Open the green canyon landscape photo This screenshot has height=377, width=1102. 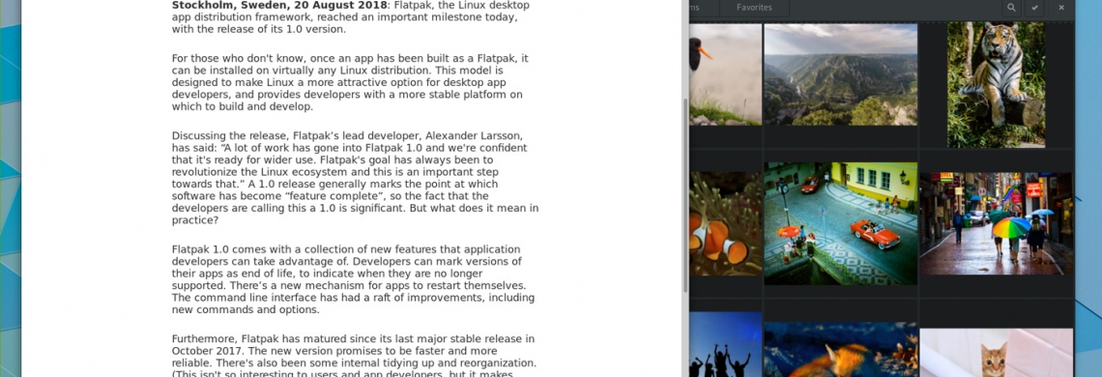point(841,74)
